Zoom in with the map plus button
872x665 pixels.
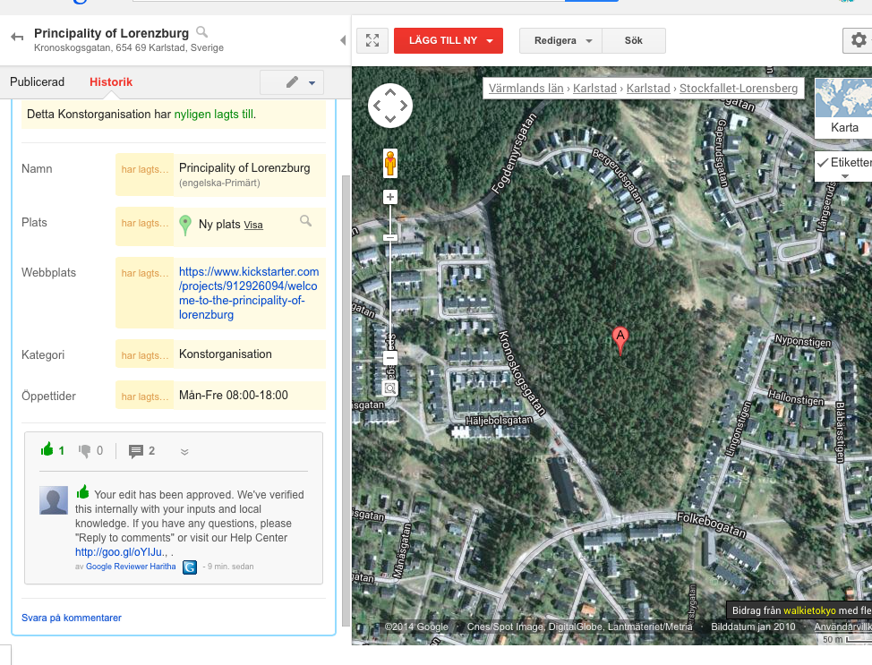(390, 197)
